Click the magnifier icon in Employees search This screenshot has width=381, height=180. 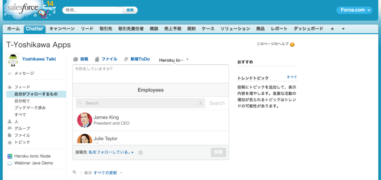80,103
